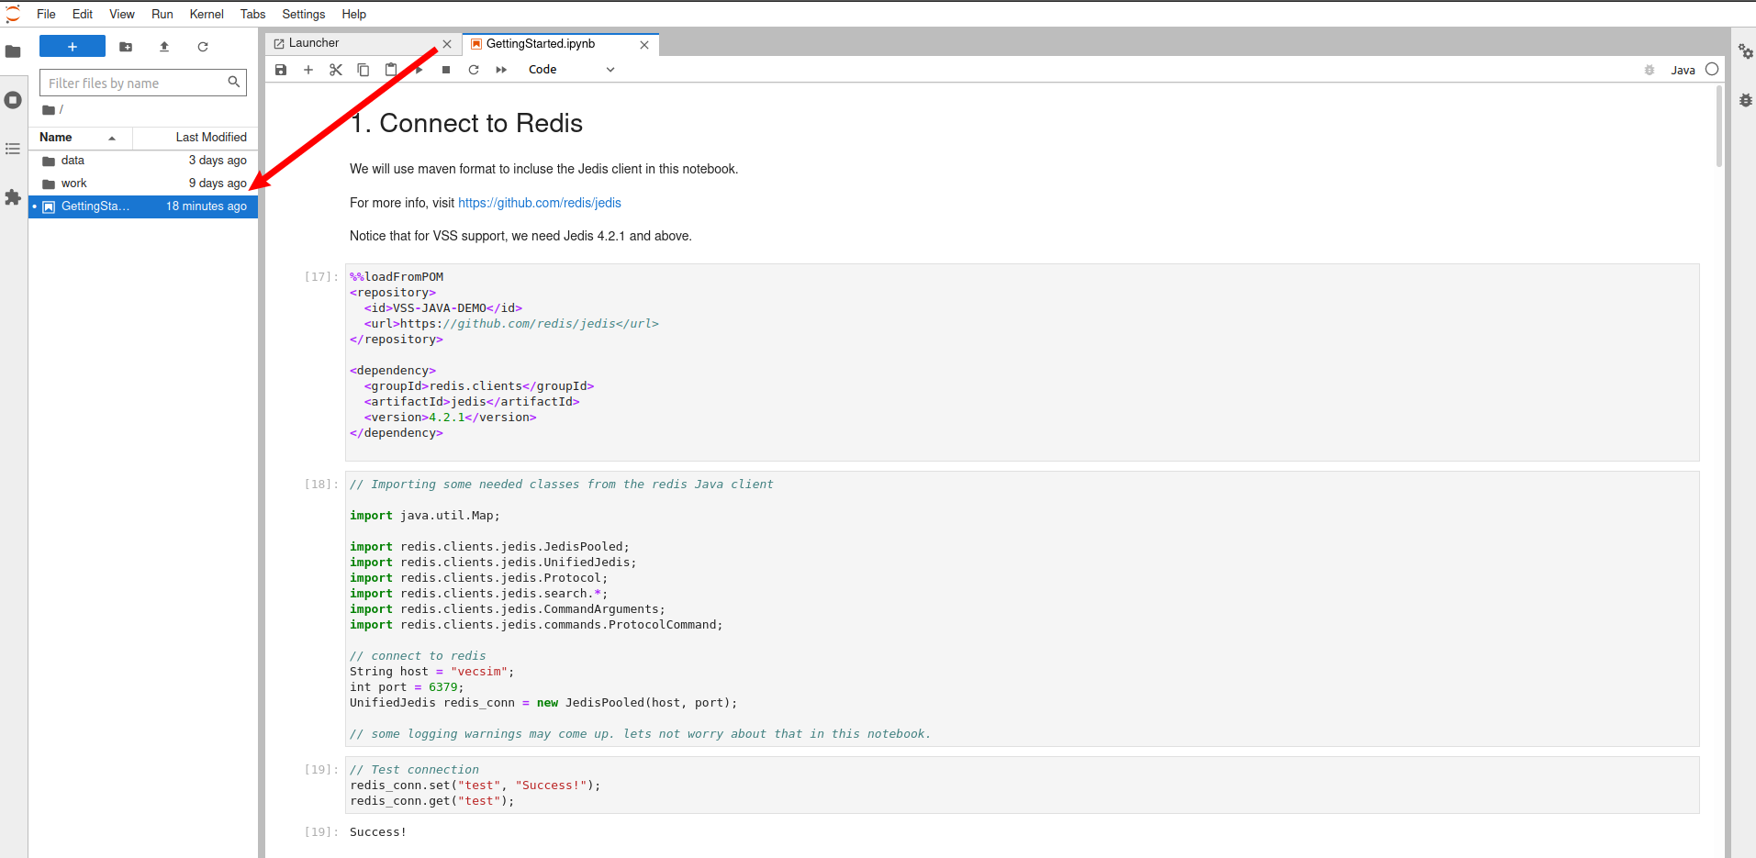The image size is (1756, 858).
Task: Click the Jupyter logo icon
Action: 13,14
